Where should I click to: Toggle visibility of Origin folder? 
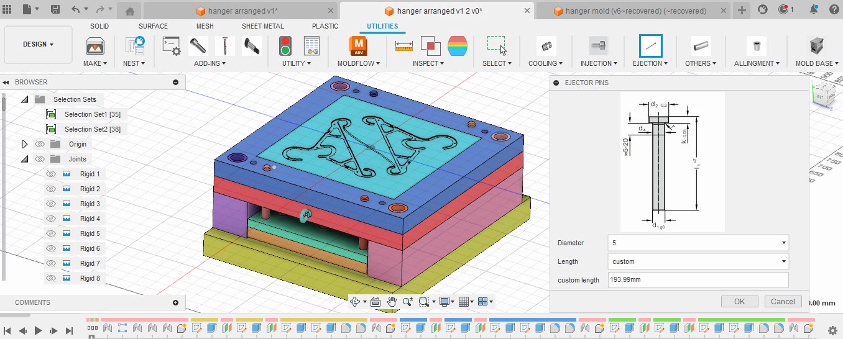pyautogui.click(x=40, y=144)
